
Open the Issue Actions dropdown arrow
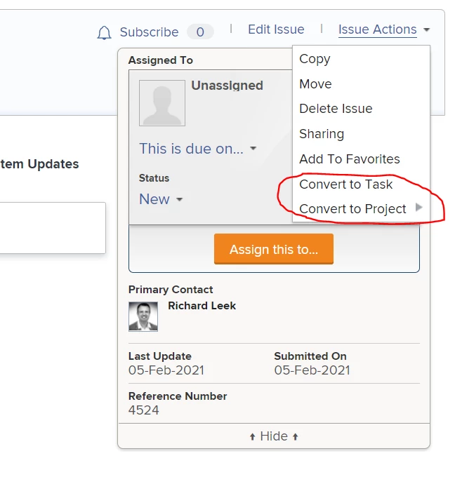pyautogui.click(x=427, y=30)
